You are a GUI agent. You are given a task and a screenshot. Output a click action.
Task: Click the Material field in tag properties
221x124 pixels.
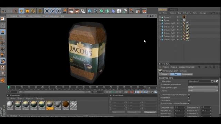[199, 81]
